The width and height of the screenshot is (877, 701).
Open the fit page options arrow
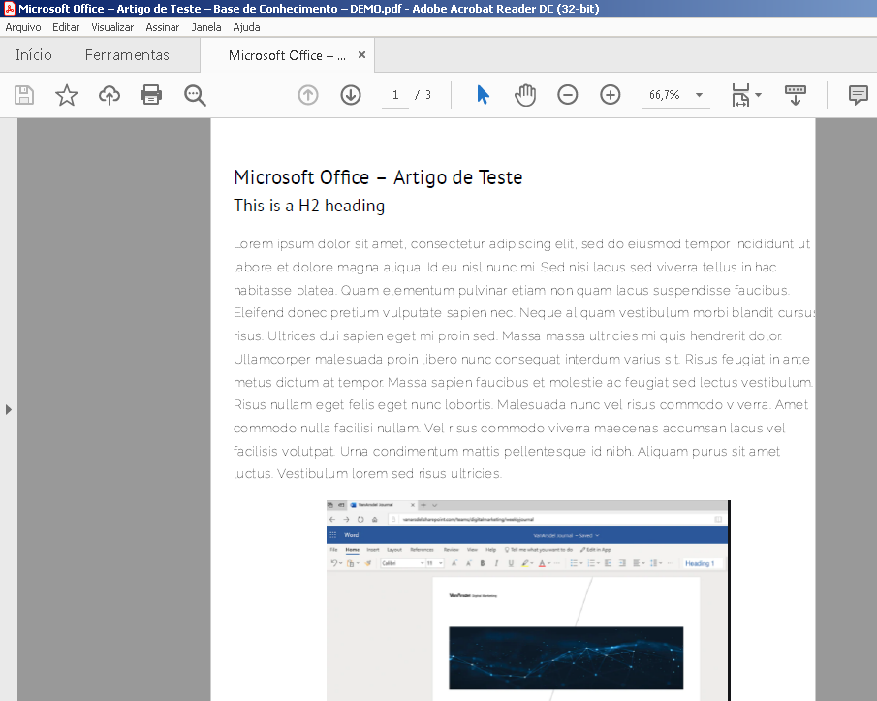(759, 95)
